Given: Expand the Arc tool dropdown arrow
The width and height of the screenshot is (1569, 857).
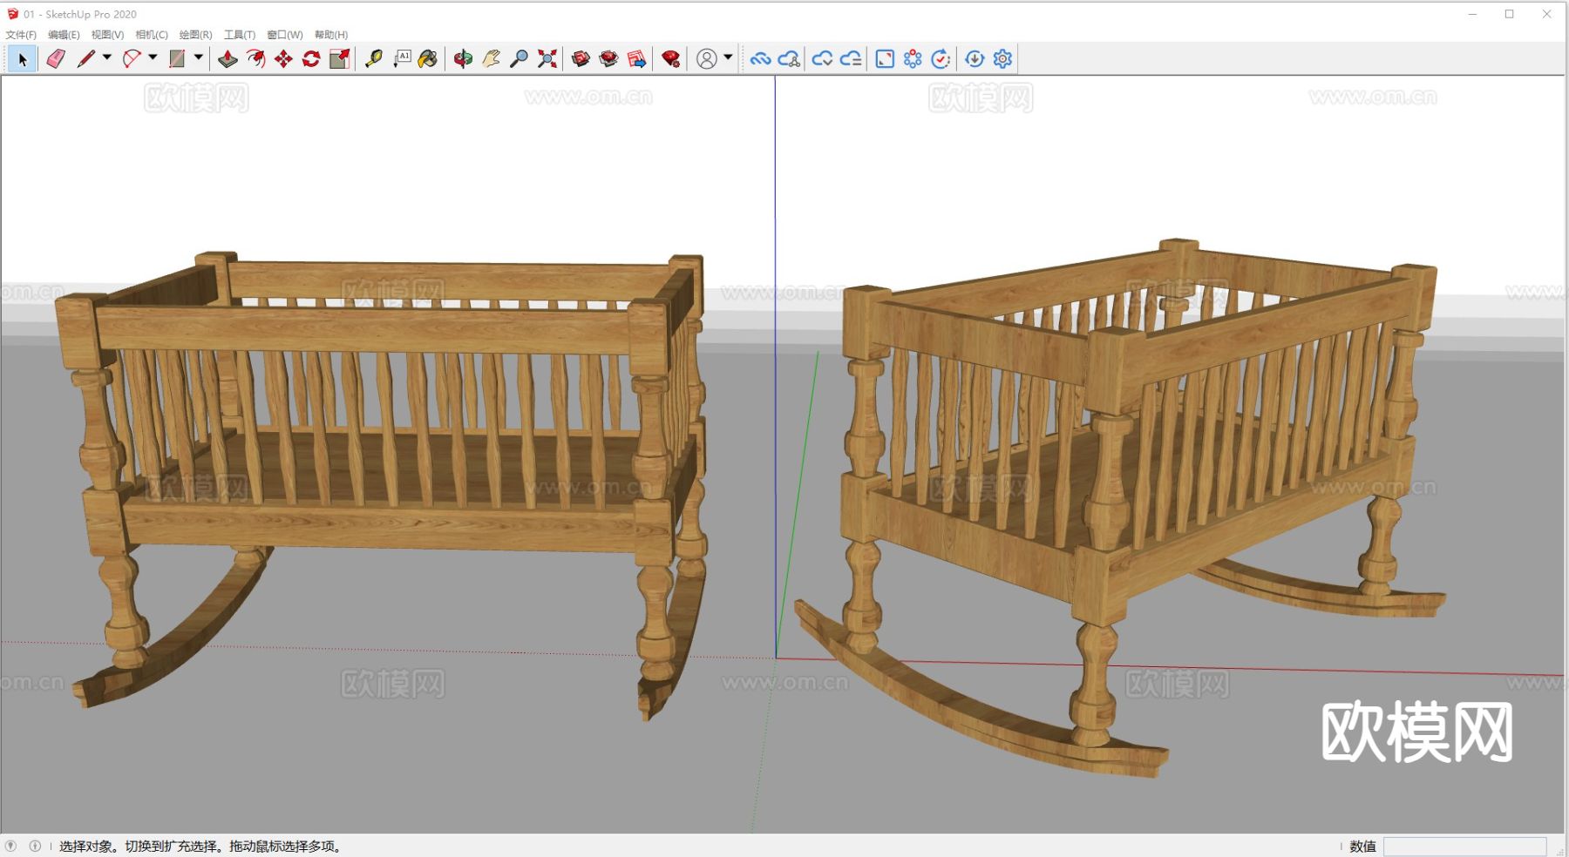Looking at the screenshot, I should (153, 57).
